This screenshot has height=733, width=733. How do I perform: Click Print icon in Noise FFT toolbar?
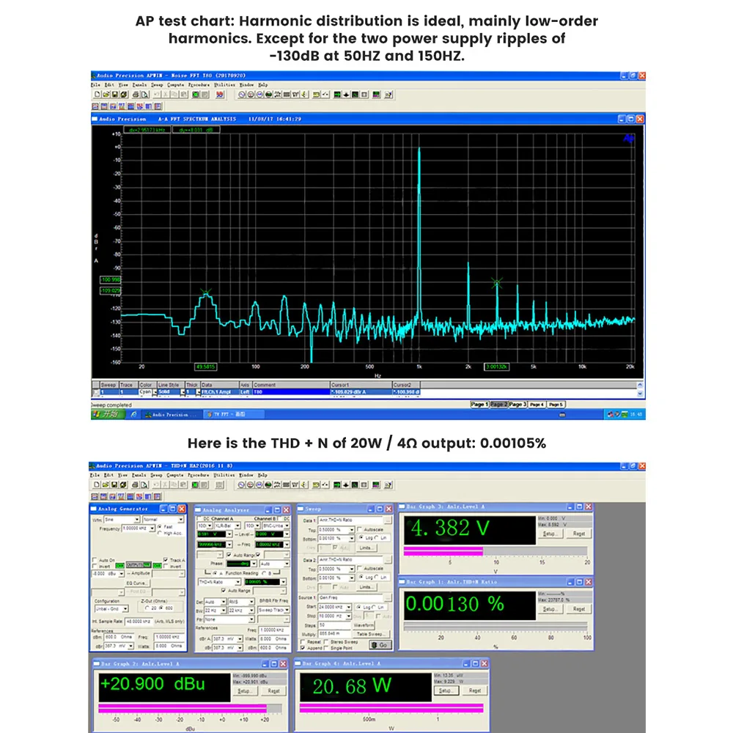(136, 95)
